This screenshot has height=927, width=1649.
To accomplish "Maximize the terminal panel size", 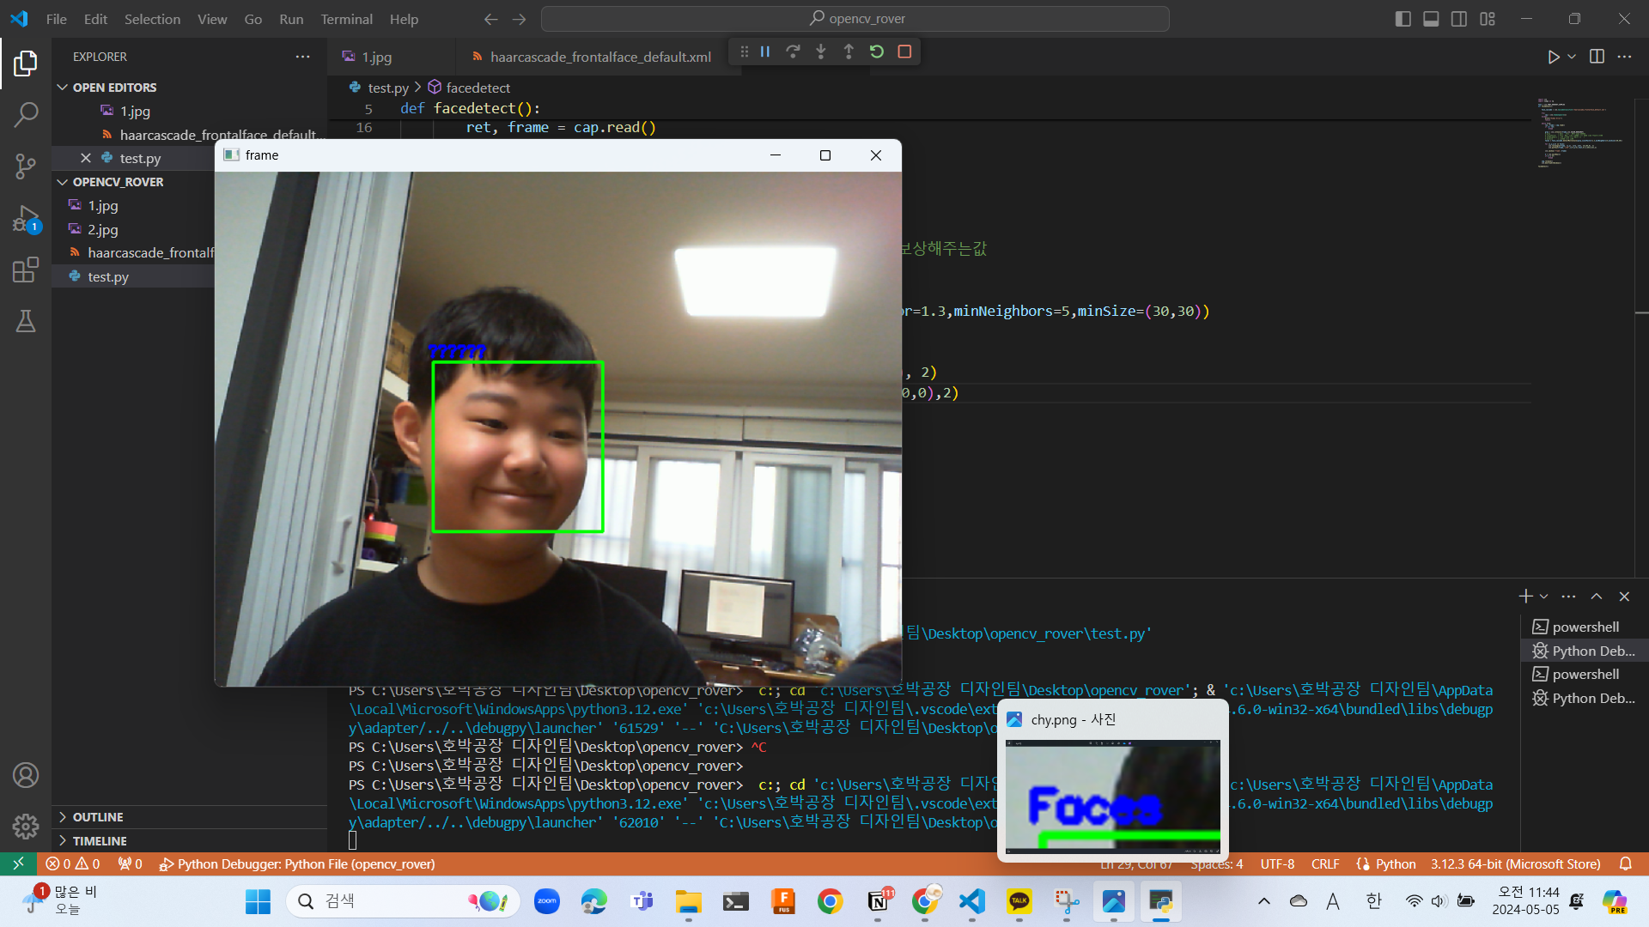I will coord(1597,596).
